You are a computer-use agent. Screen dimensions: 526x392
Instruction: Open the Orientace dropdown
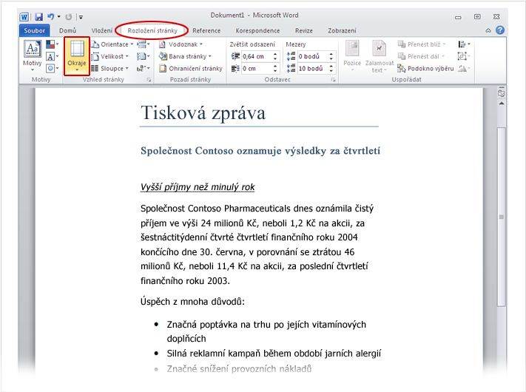click(x=112, y=44)
